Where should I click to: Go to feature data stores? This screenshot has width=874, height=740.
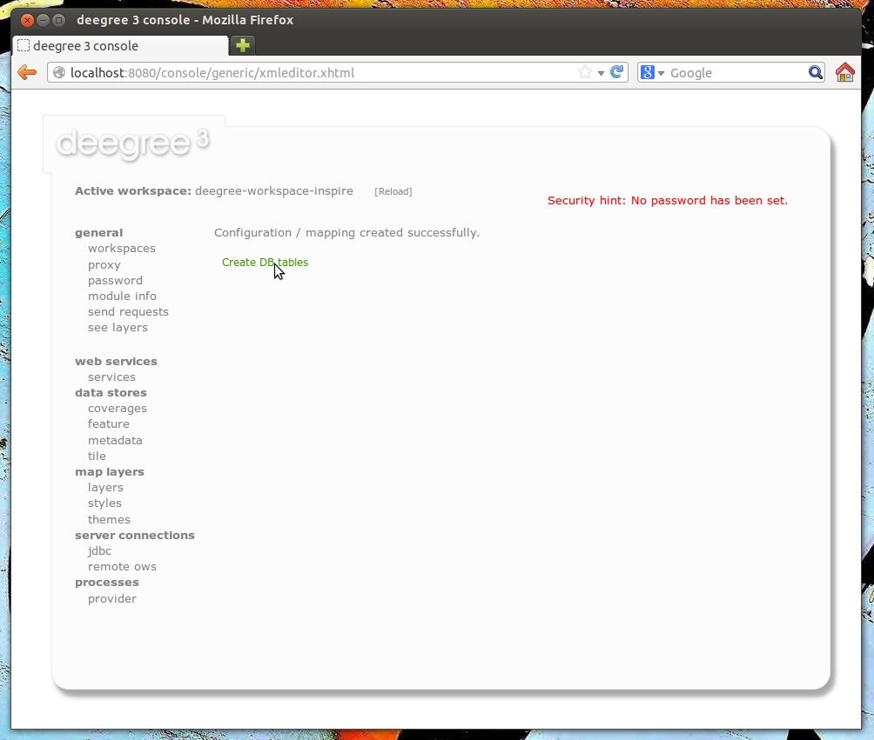pyautogui.click(x=109, y=424)
